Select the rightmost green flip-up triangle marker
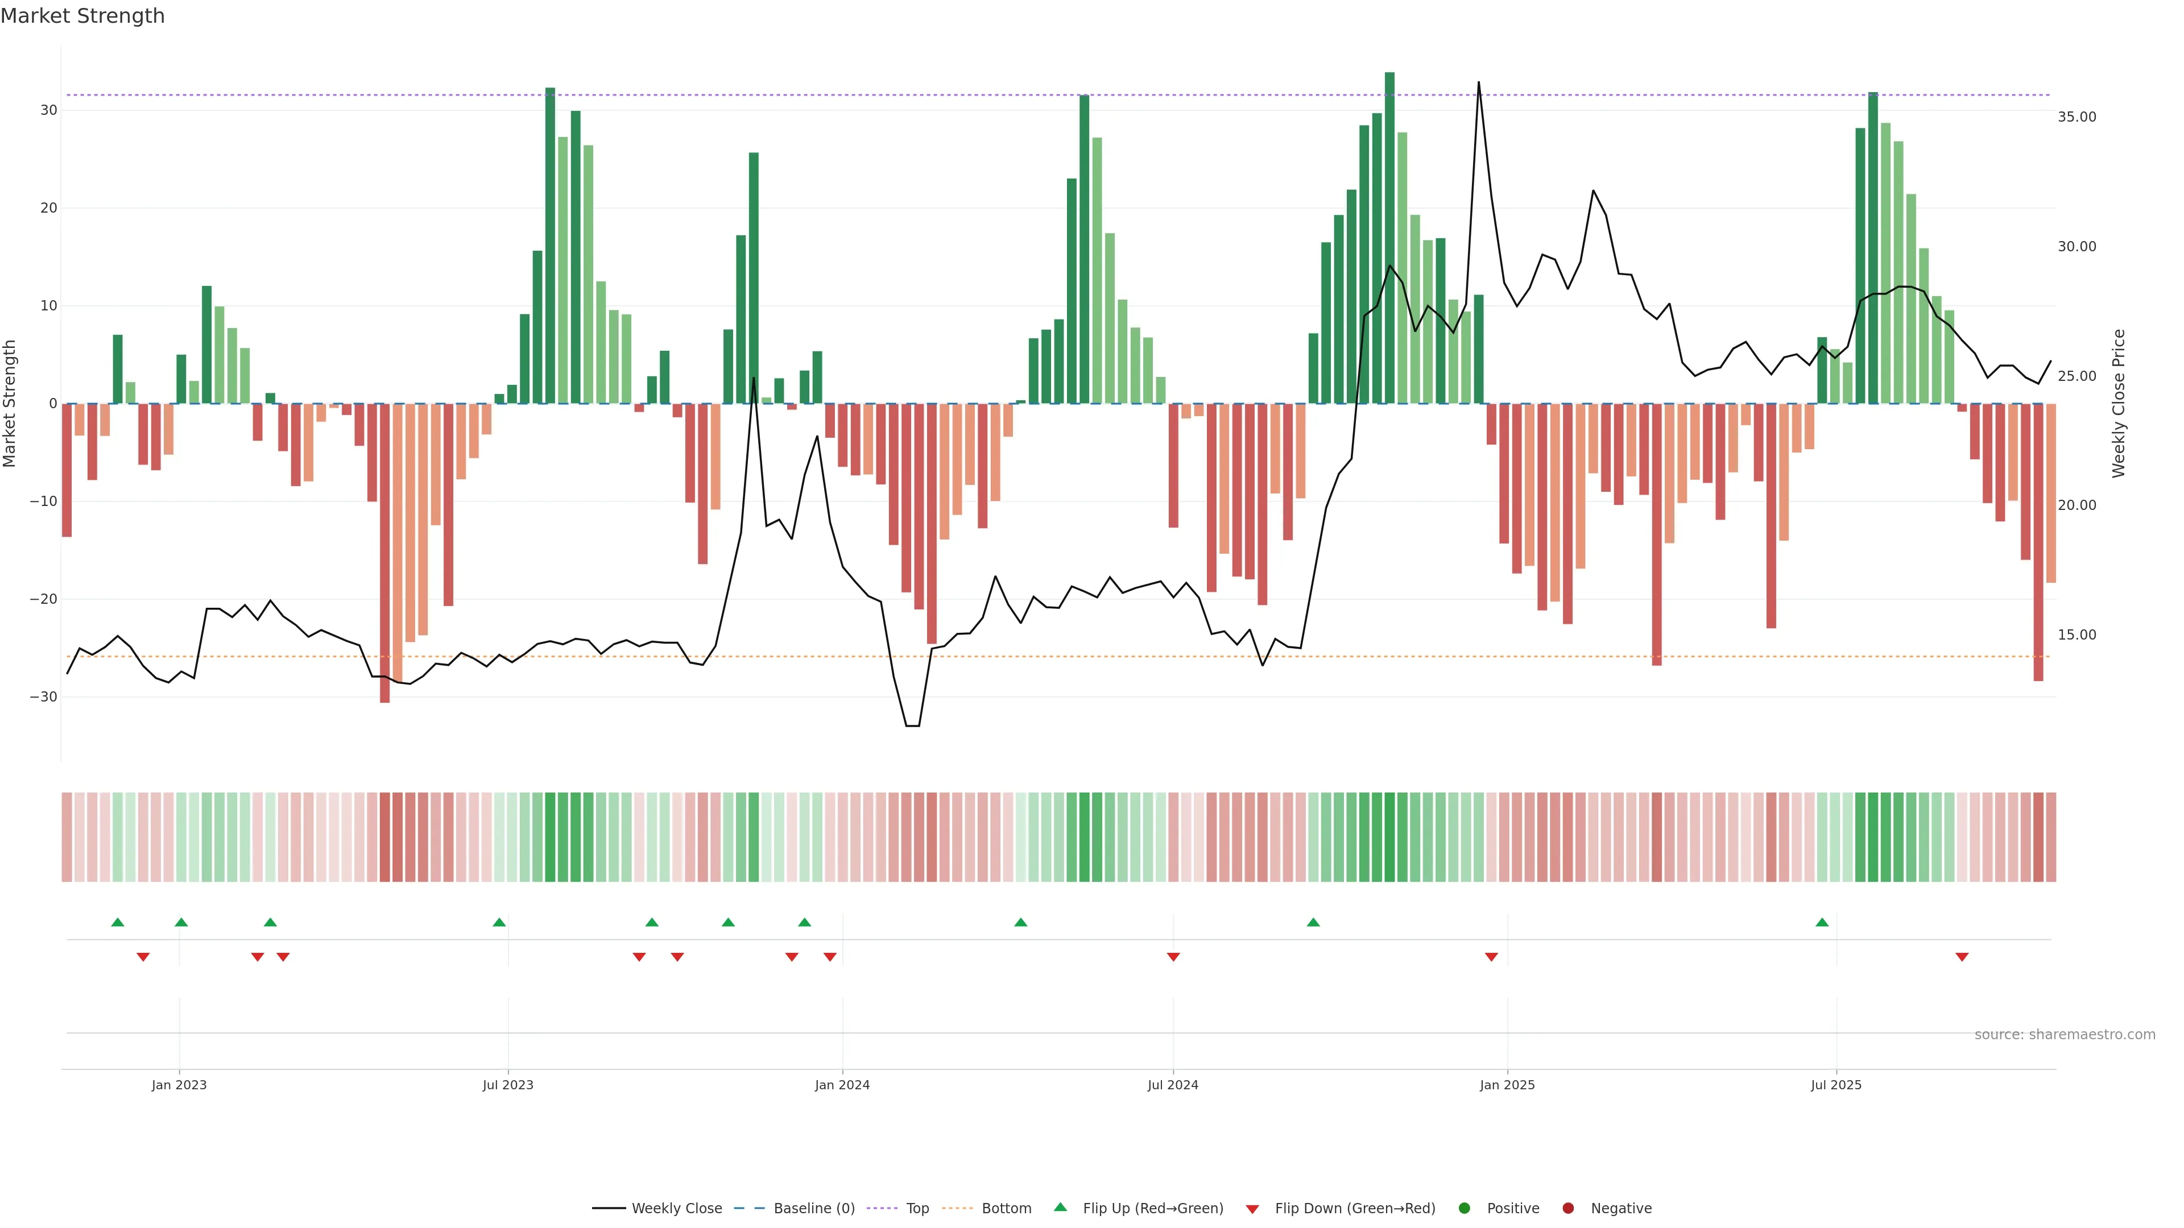This screenshot has height=1228, width=2184. click(1822, 922)
